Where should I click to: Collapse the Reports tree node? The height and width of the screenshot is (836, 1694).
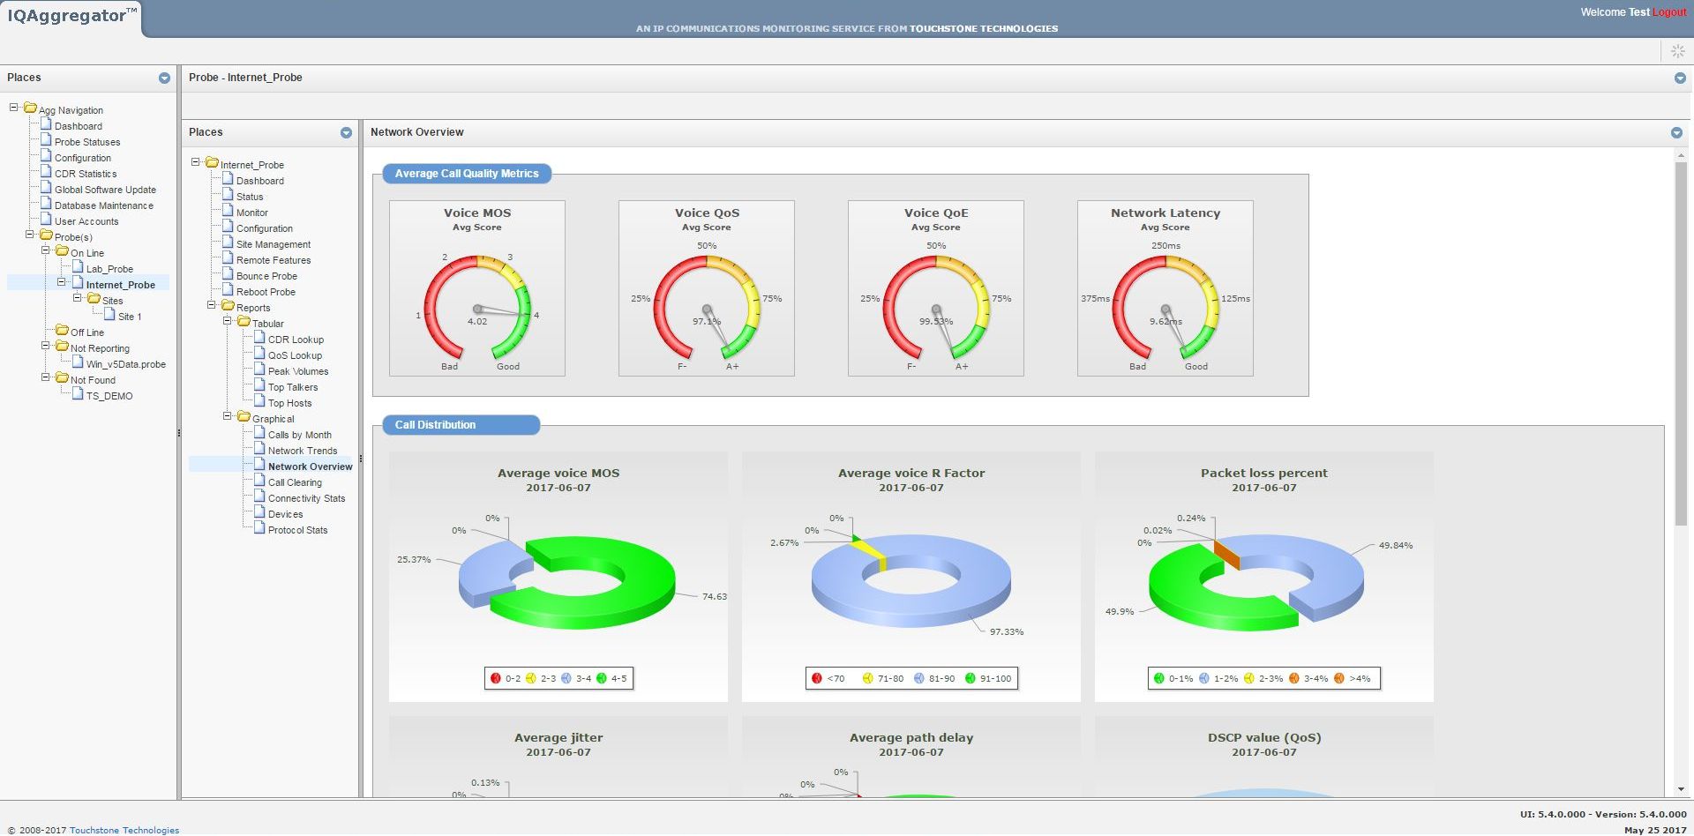tap(212, 305)
